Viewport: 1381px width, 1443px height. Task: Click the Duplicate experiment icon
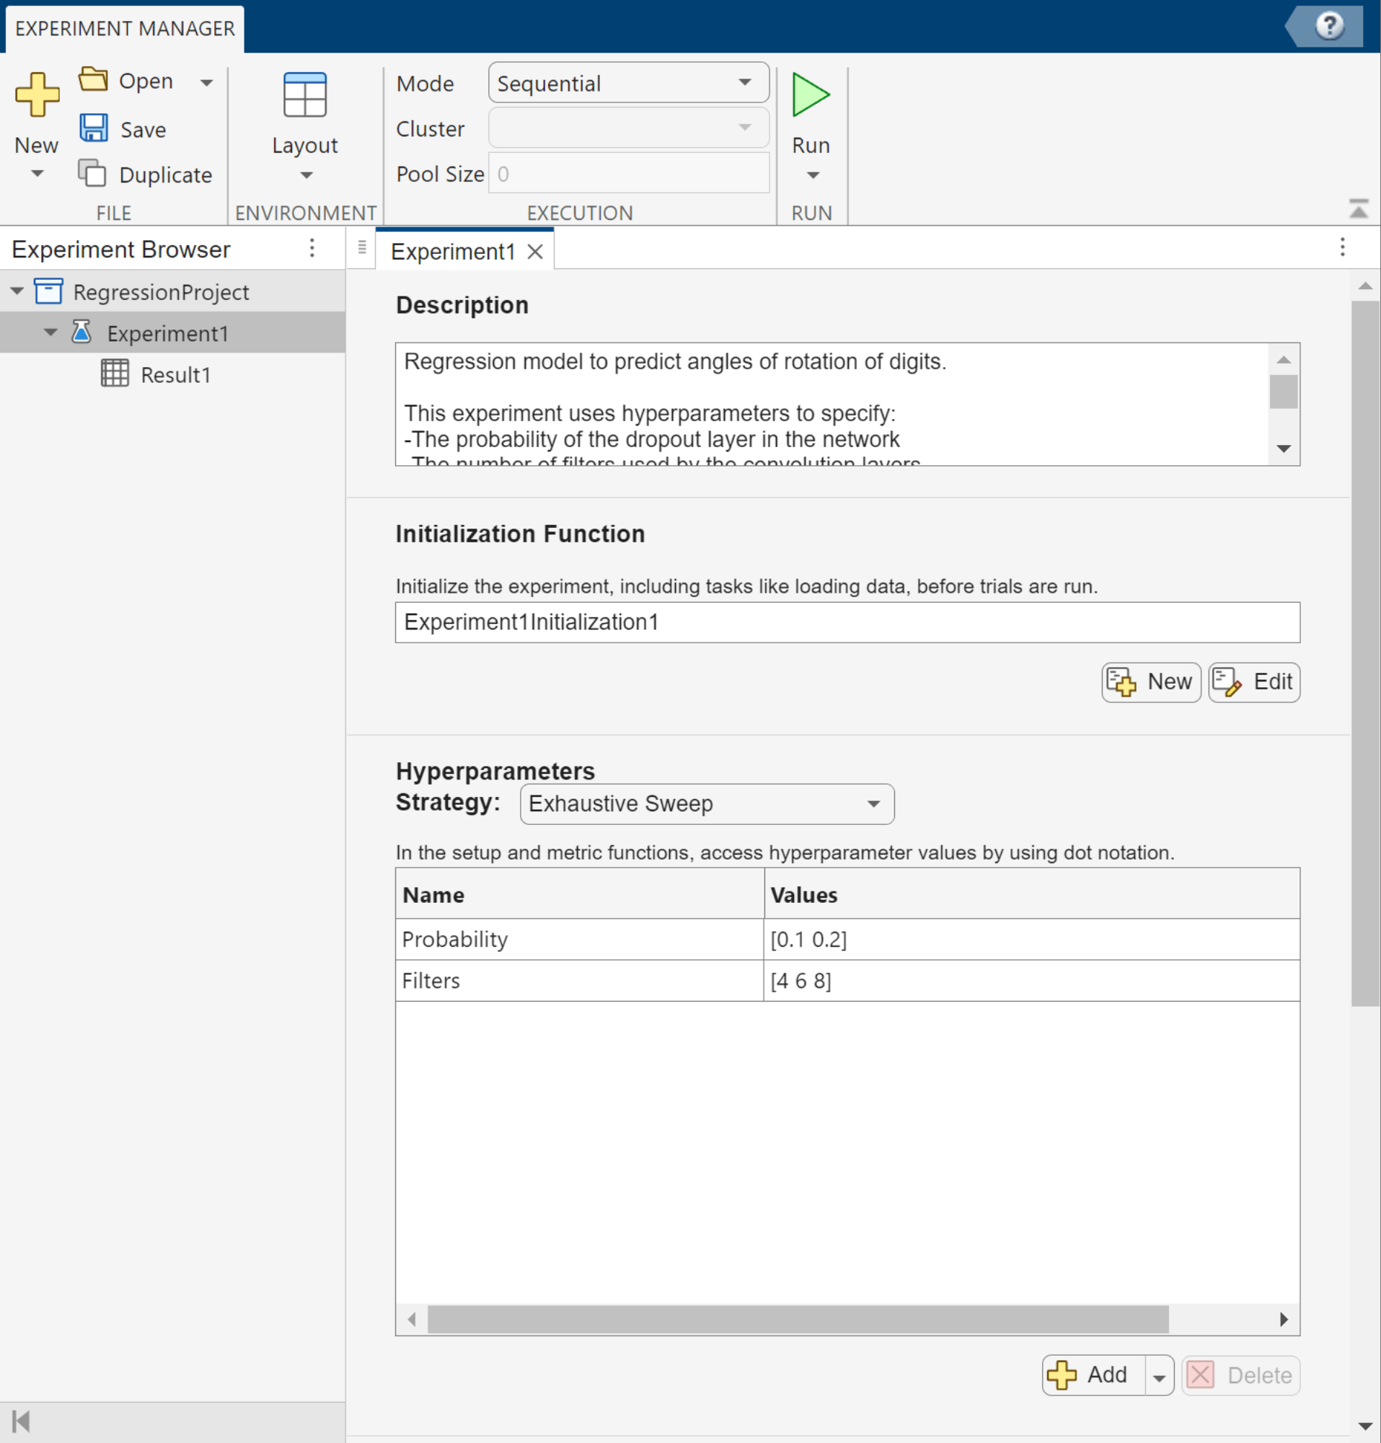(x=92, y=174)
